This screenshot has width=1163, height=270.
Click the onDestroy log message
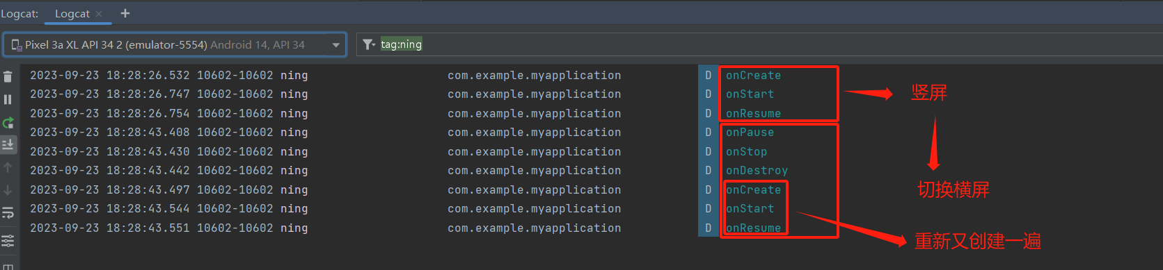point(757,170)
